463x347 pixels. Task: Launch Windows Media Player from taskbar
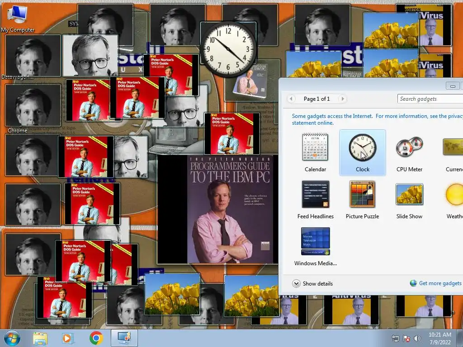[67, 338]
